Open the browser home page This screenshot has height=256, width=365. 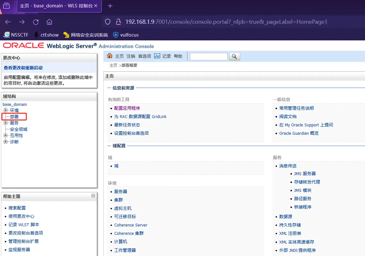[49, 22]
